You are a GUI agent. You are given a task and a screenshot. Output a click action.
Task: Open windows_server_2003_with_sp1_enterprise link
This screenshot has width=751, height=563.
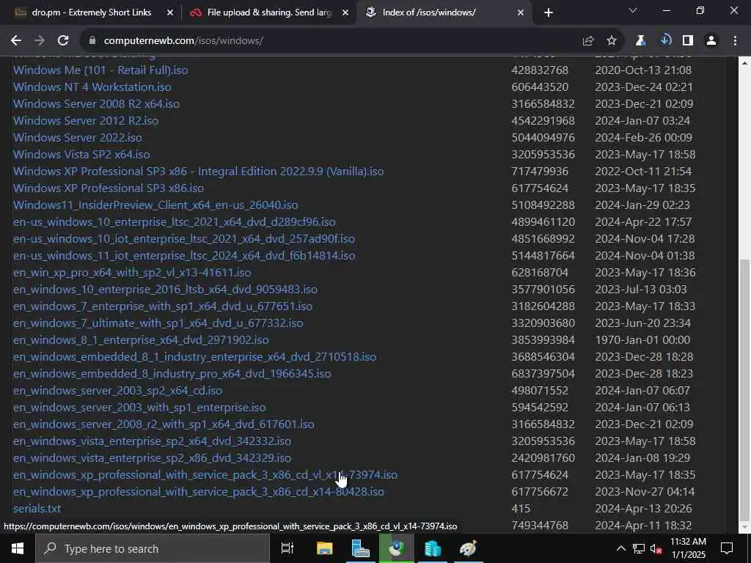(x=139, y=408)
